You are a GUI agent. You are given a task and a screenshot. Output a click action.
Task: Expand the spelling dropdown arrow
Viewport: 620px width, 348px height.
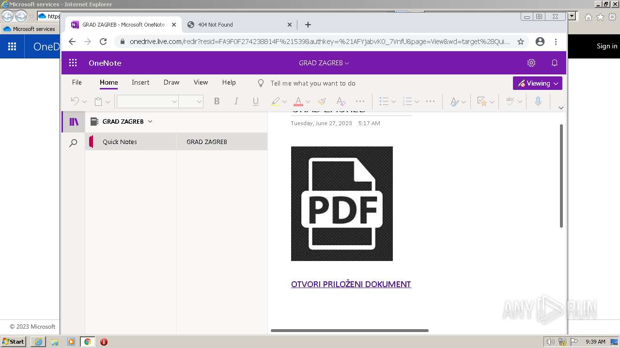pyautogui.click(x=520, y=102)
